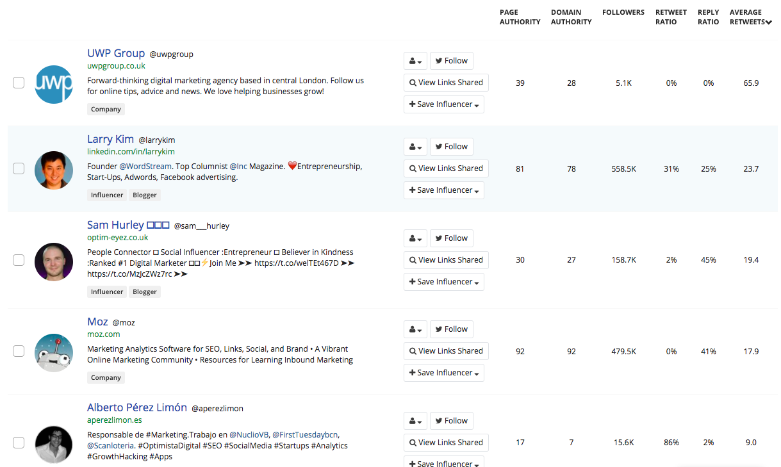Select the UWP Group checkbox

19,83
